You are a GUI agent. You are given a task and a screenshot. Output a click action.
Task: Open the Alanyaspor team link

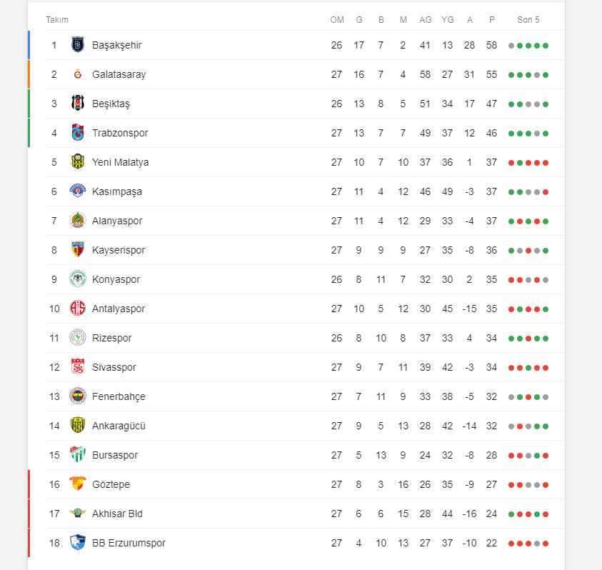pyautogui.click(x=117, y=221)
